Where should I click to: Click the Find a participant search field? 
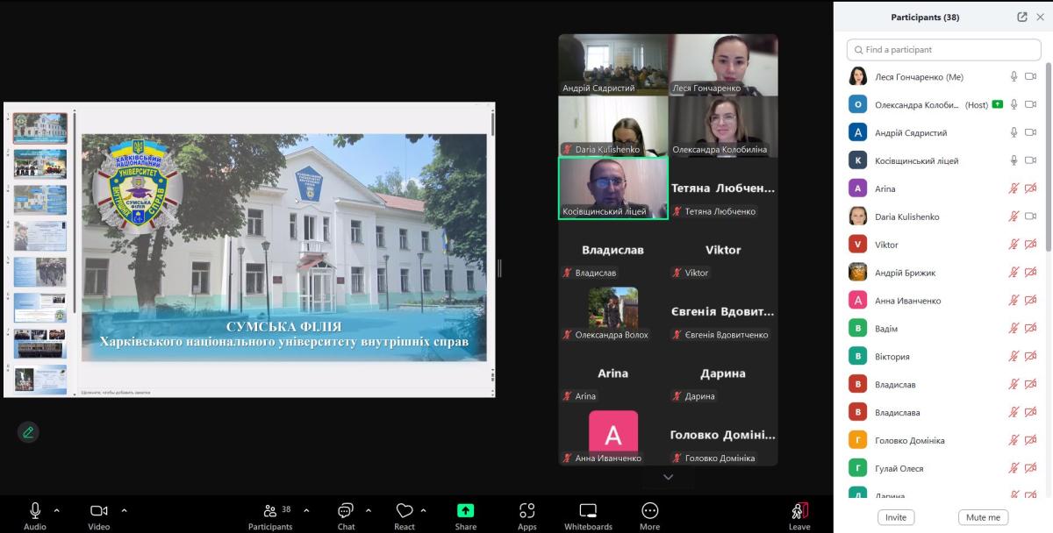click(x=943, y=50)
